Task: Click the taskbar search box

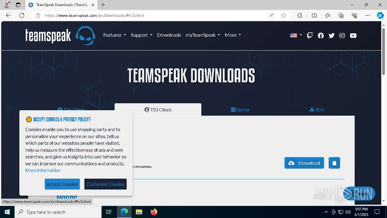Action: (58, 212)
